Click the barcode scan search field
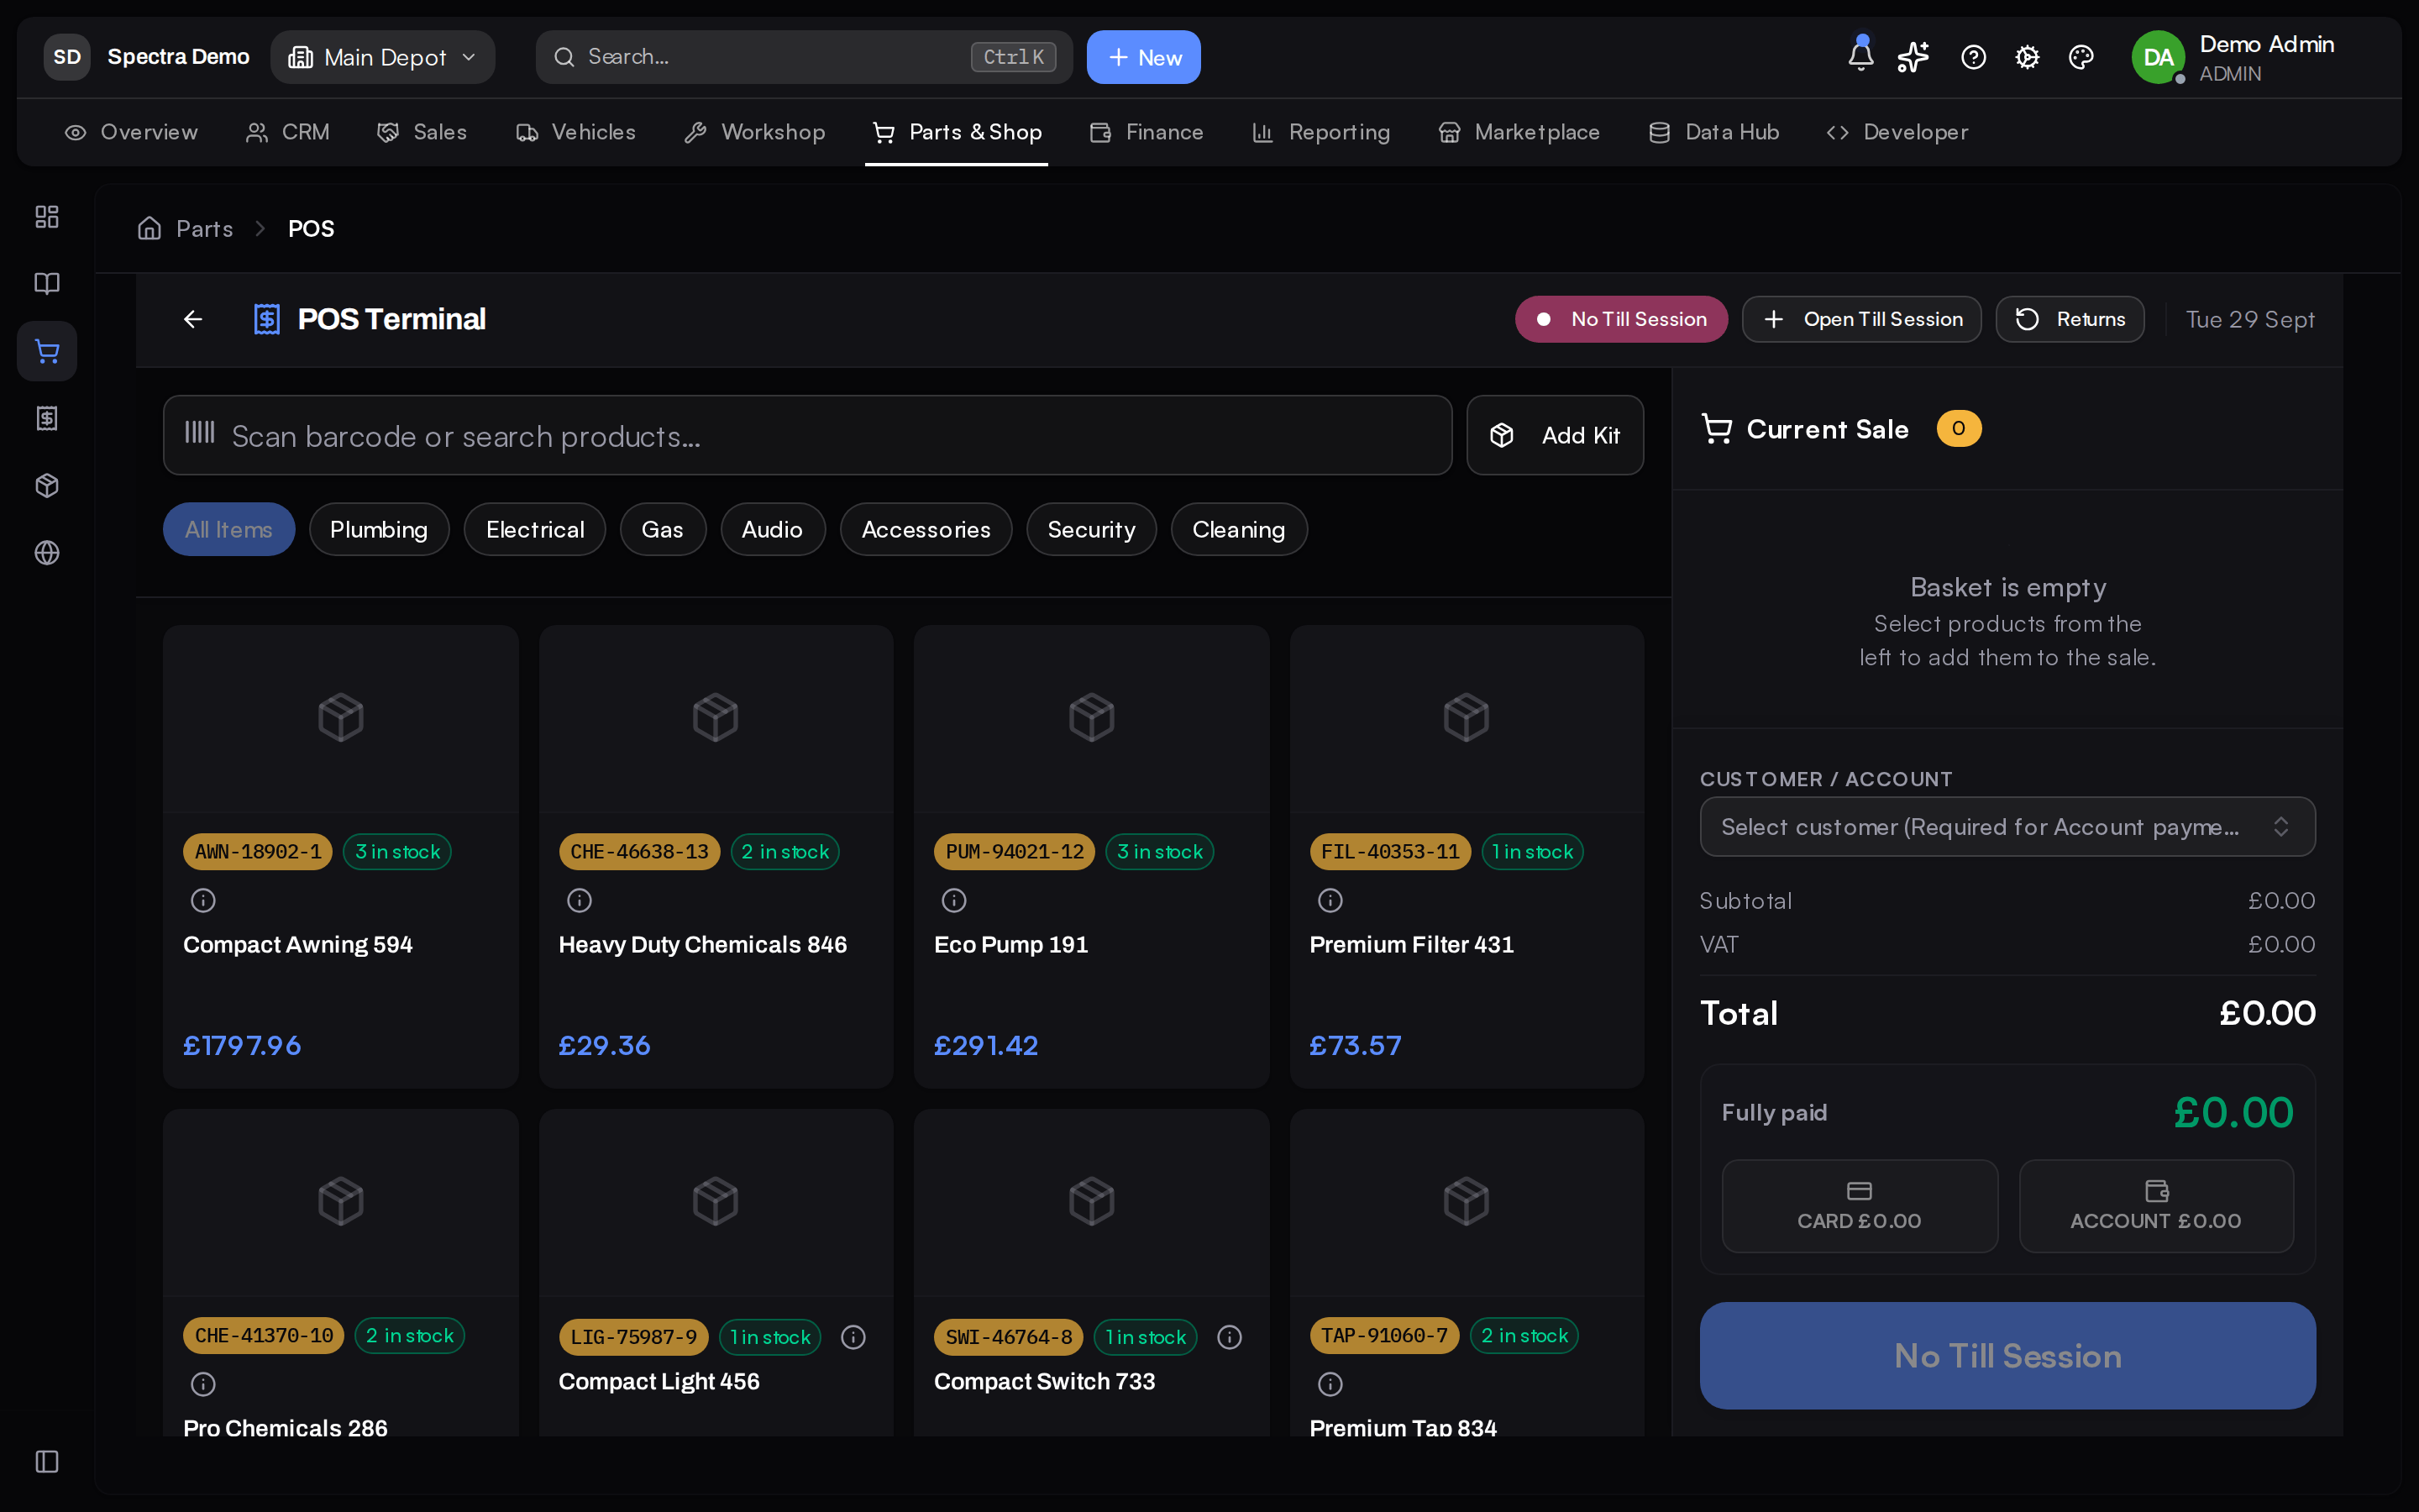The image size is (2419, 1512). (808, 435)
